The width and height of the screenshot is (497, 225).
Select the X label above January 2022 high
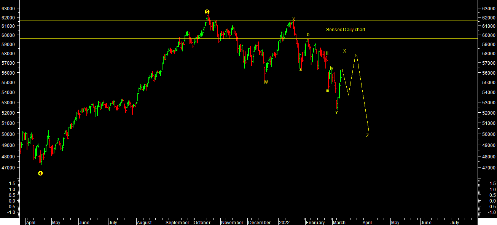coord(293,19)
